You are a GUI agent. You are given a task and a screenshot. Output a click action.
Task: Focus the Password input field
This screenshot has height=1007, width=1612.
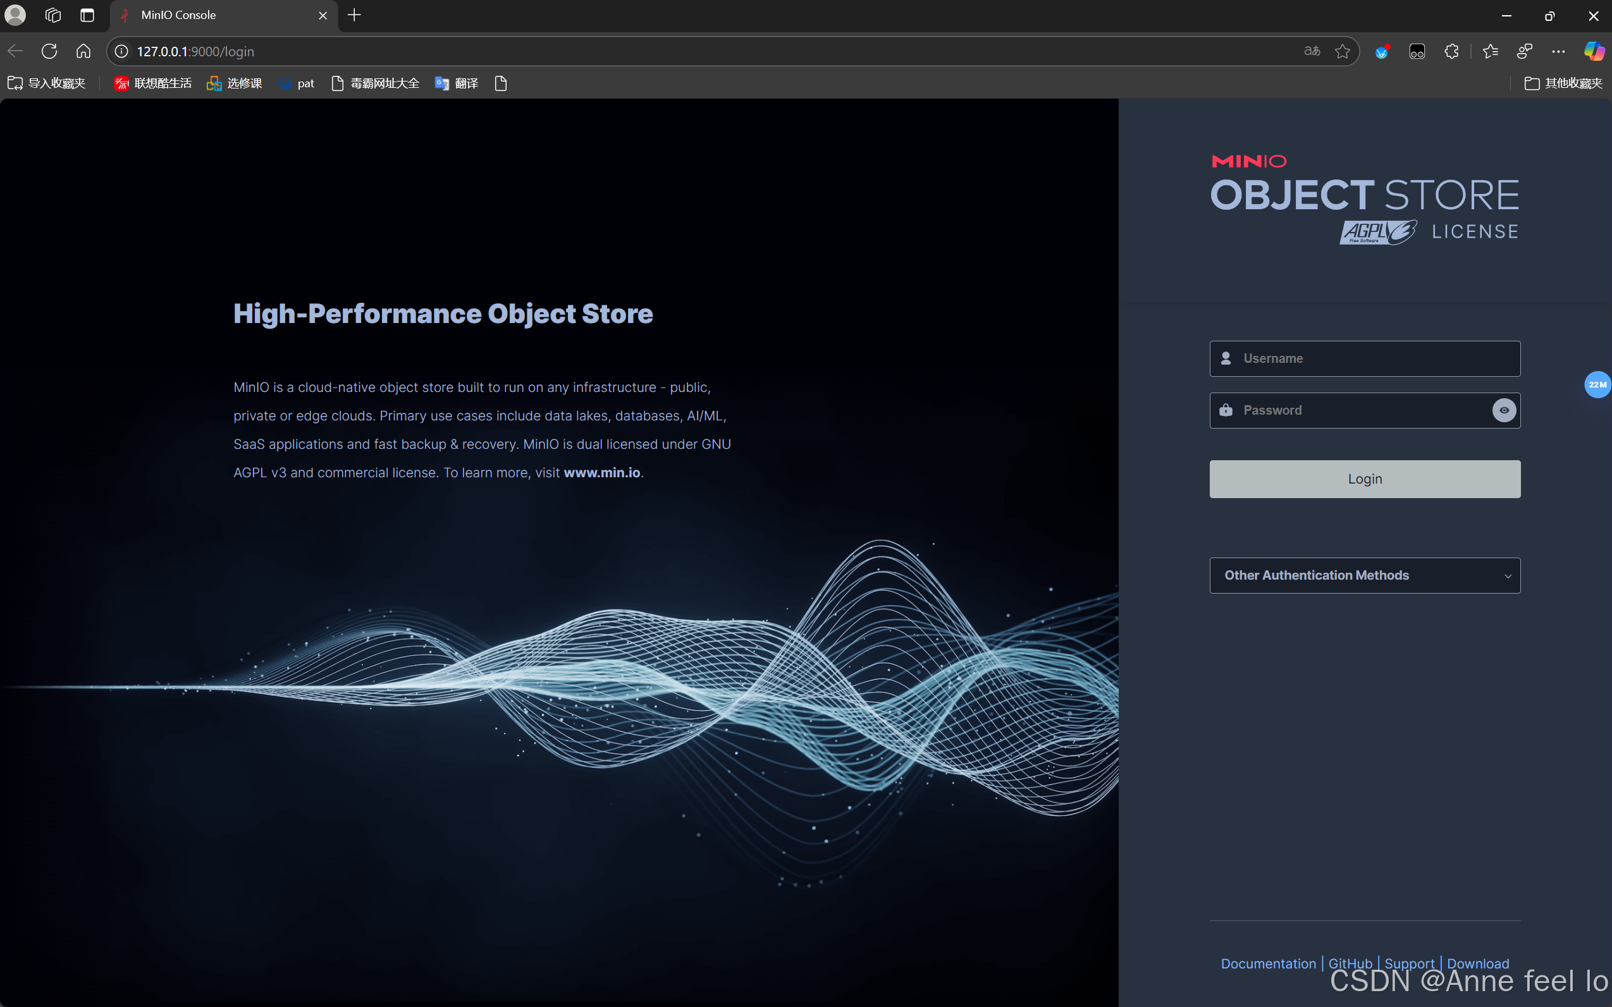tap(1359, 410)
